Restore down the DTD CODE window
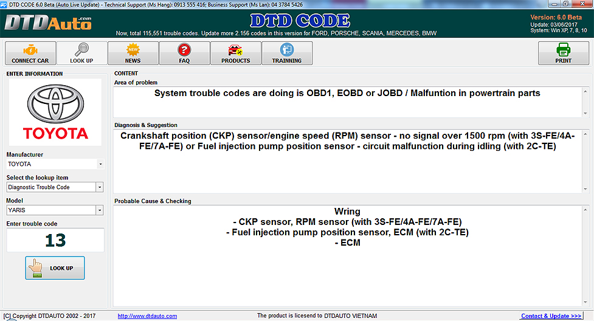594x321 pixels. pyautogui.click(x=565, y=4)
